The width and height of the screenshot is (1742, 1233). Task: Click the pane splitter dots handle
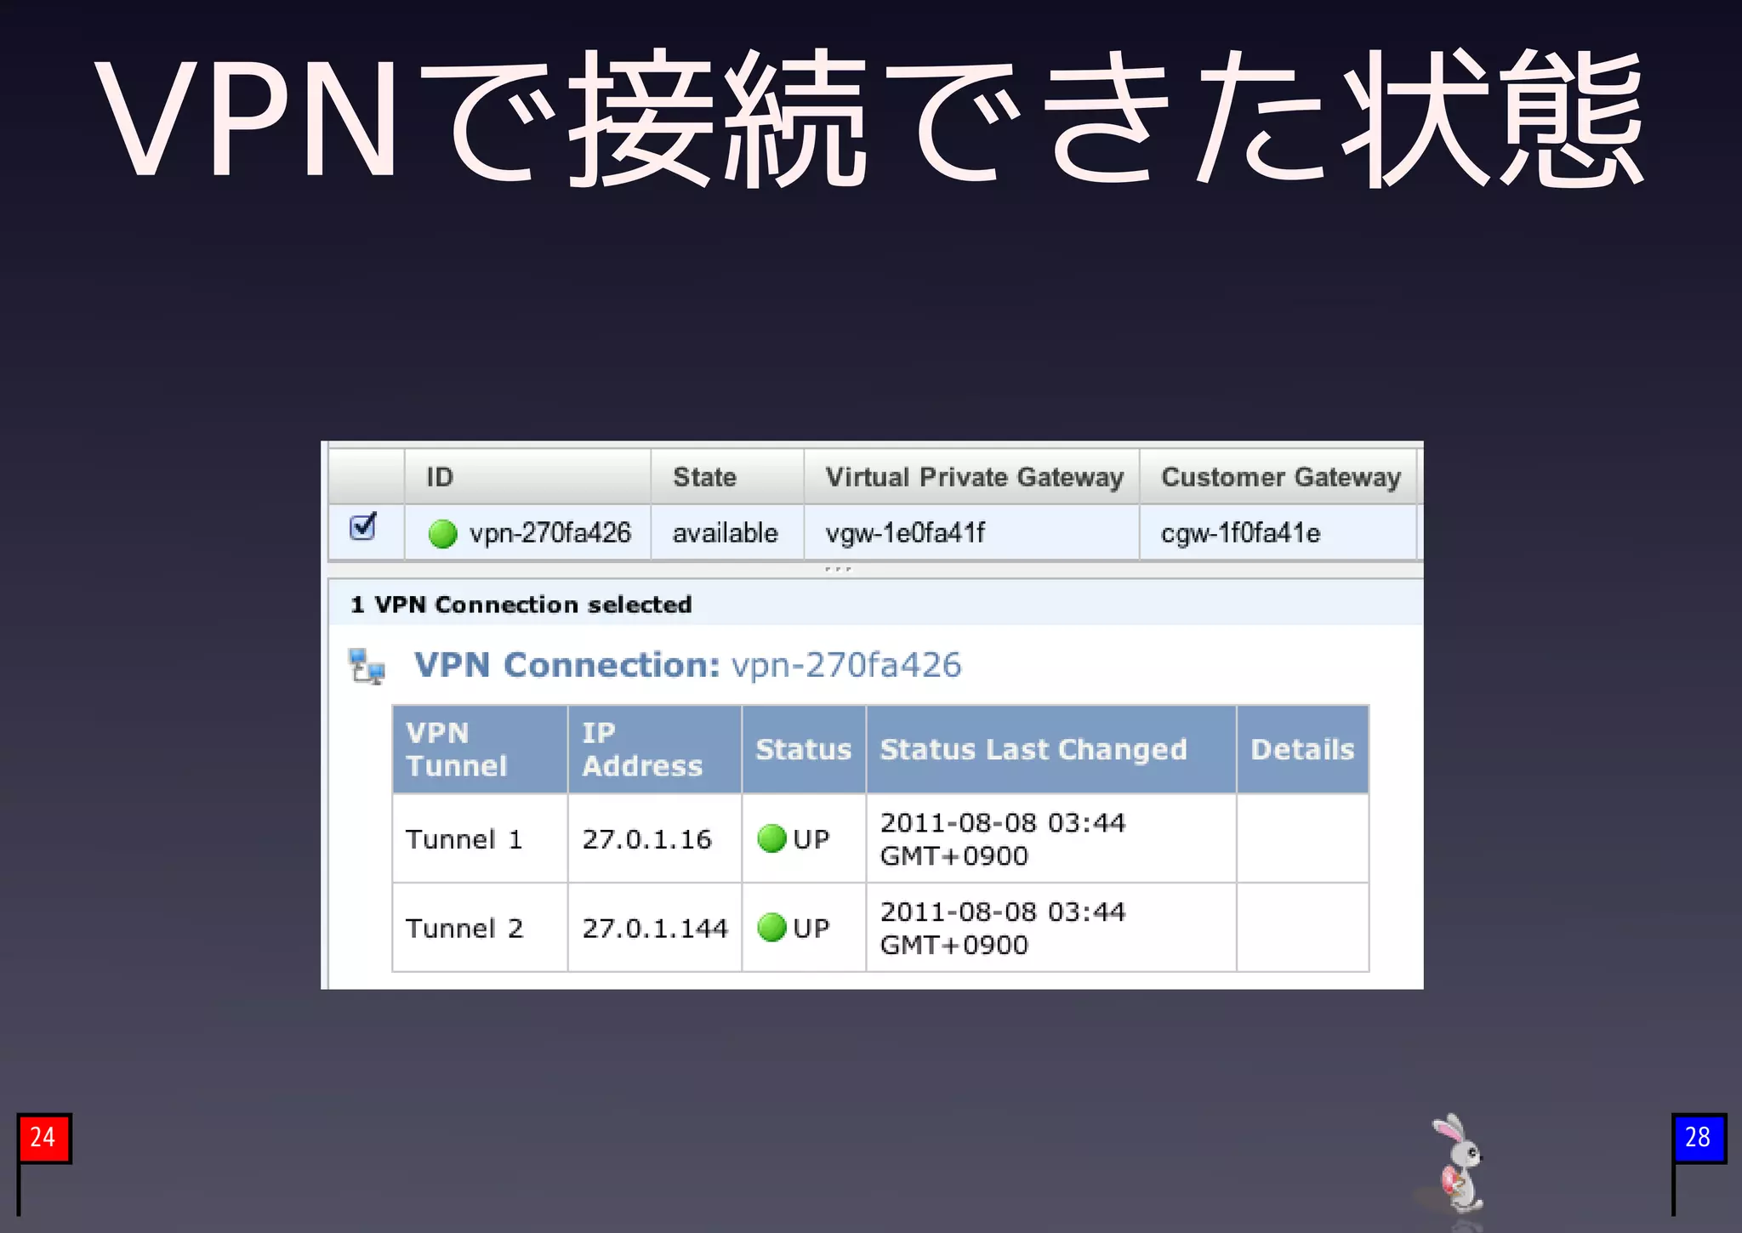(838, 569)
